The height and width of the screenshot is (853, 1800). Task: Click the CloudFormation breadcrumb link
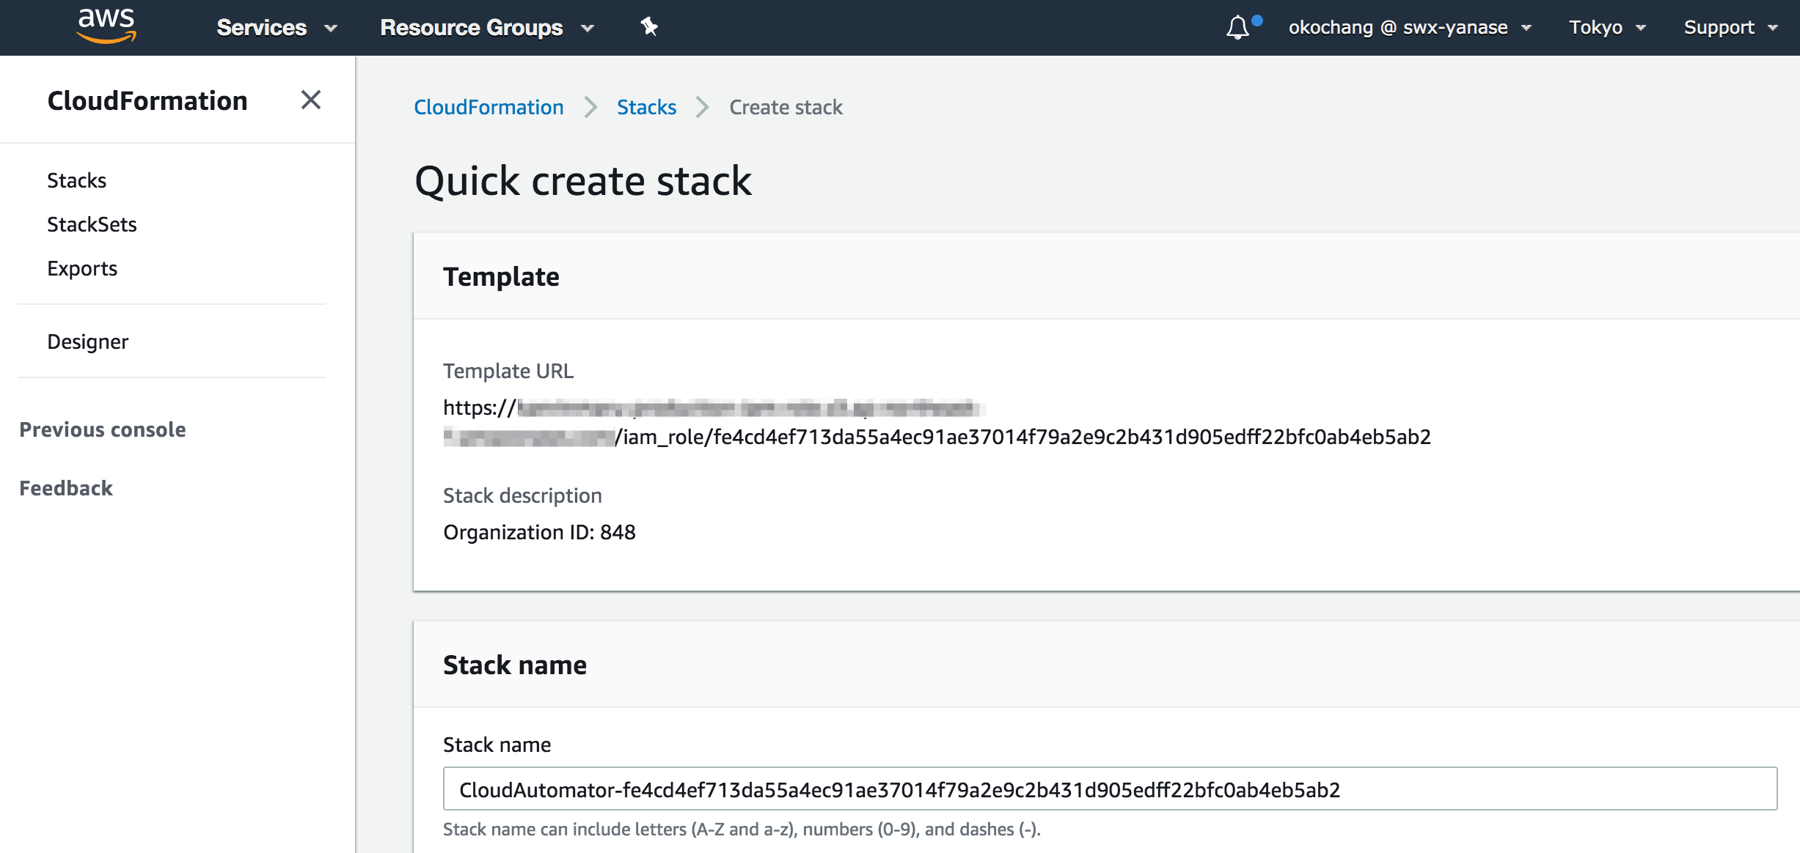489,107
